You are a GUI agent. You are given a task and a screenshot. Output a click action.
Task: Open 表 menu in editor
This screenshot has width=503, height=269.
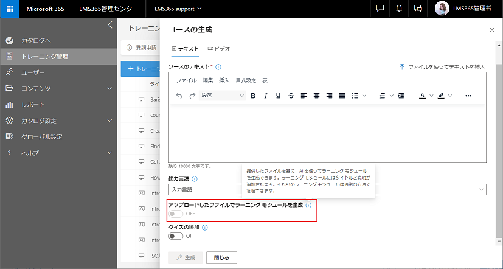[x=265, y=80]
